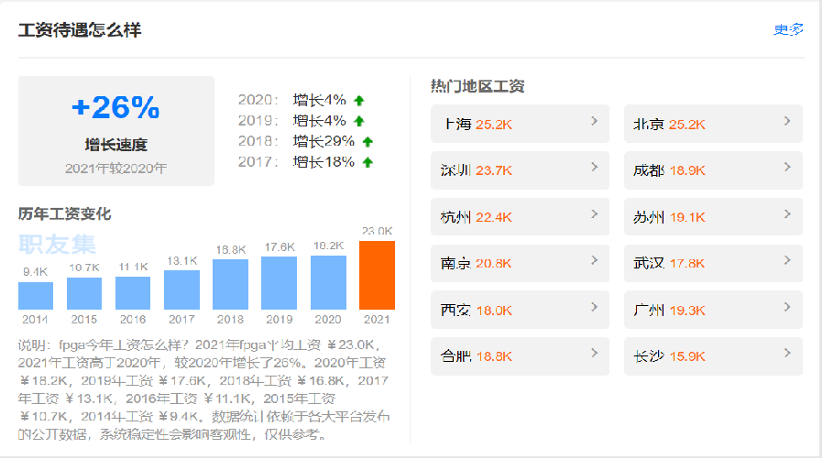The image size is (823, 459).
Task: Click the green up arrow beside 2018 growth
Action: click(x=368, y=142)
